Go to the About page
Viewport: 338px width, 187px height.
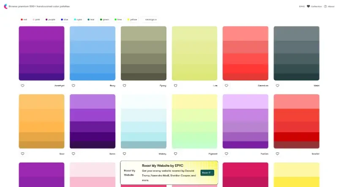(329, 6)
